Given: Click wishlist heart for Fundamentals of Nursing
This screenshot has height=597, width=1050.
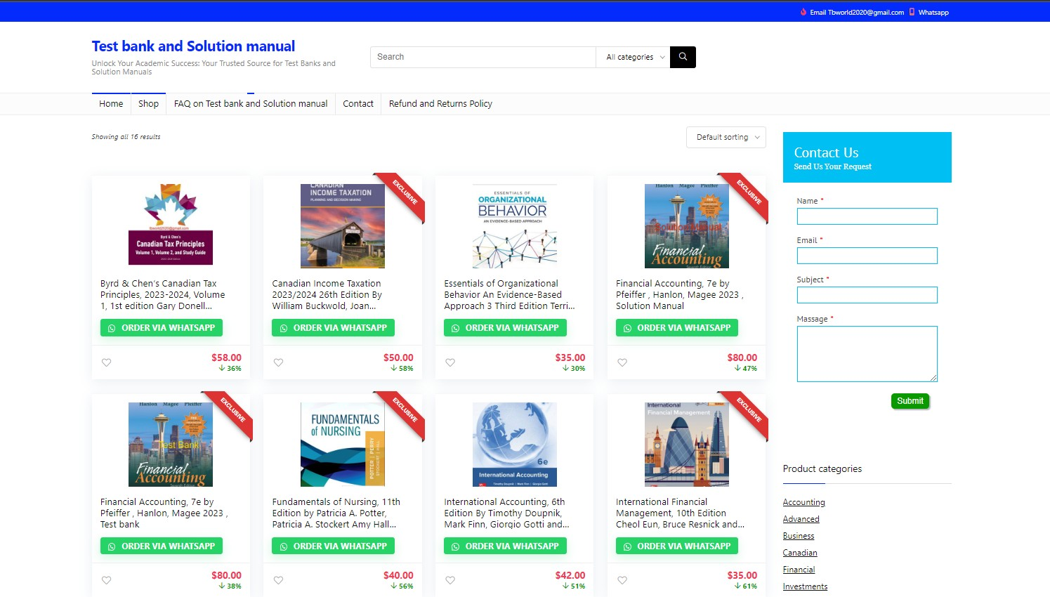Looking at the screenshot, I should 278,580.
